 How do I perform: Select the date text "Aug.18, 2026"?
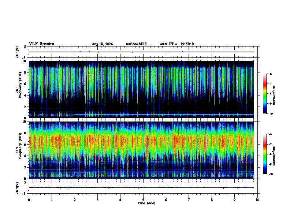(102, 44)
